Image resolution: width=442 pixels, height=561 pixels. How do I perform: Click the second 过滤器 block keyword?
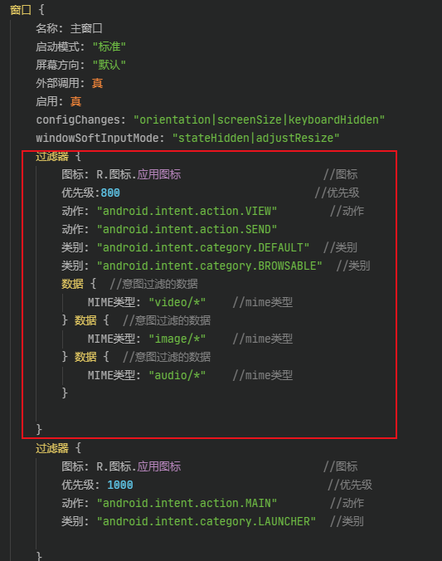pyautogui.click(x=52, y=448)
